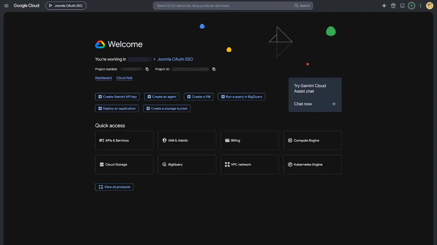The height and width of the screenshot is (245, 437).
Task: Open the Joomla OAuth SSO project link
Action: point(175,59)
